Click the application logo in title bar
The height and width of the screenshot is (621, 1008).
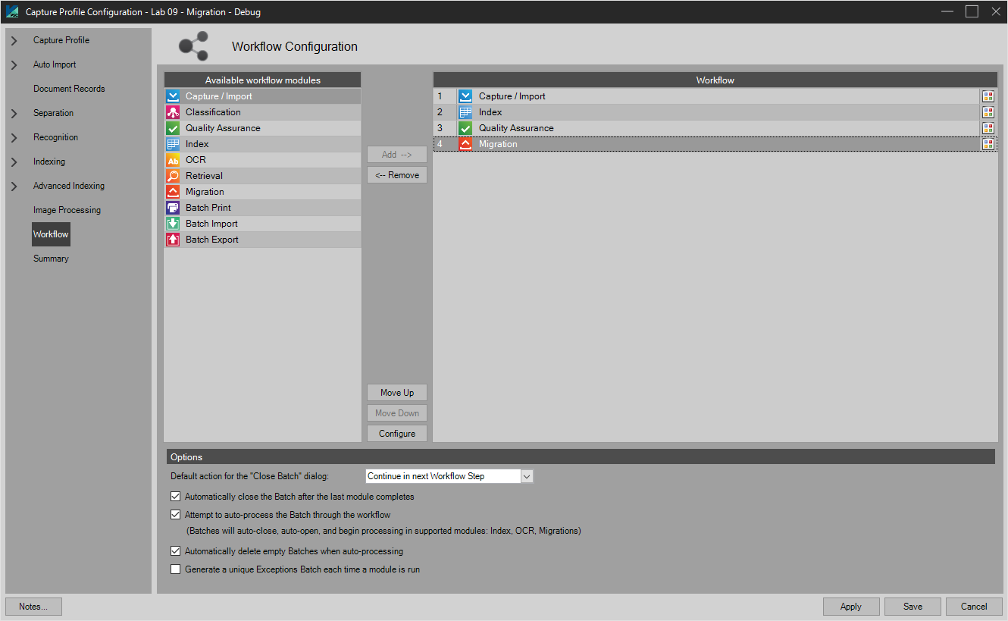[12, 11]
